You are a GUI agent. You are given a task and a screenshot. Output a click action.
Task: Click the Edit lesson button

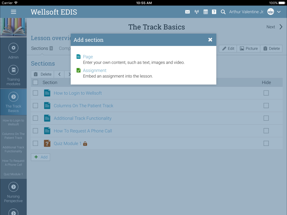pos(228,48)
